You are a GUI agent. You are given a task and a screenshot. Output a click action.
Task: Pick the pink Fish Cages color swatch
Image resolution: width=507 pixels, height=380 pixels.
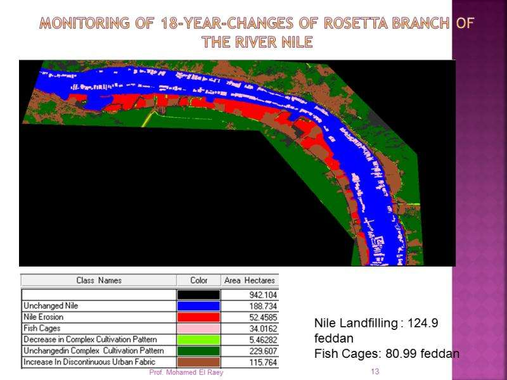click(198, 328)
